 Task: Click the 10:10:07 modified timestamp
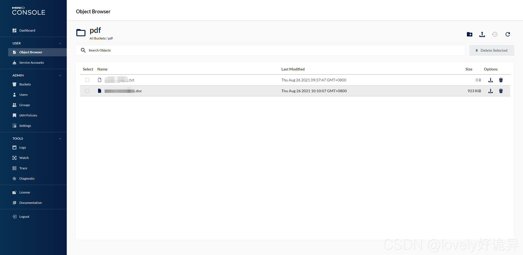click(x=314, y=91)
